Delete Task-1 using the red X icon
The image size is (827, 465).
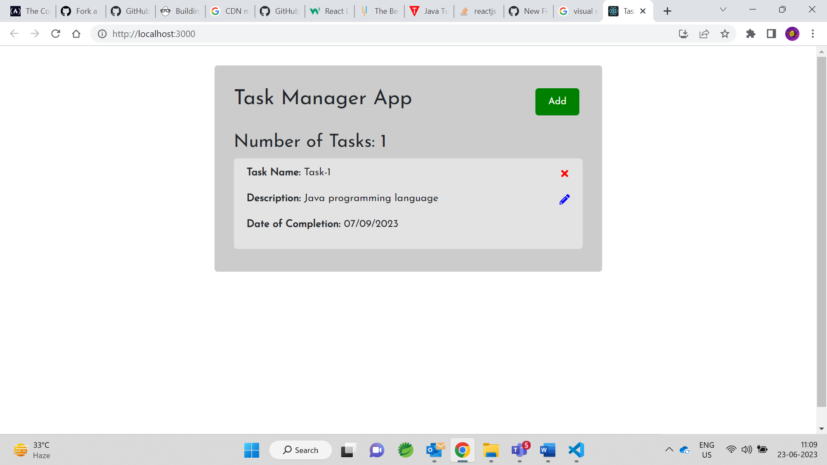(x=565, y=173)
